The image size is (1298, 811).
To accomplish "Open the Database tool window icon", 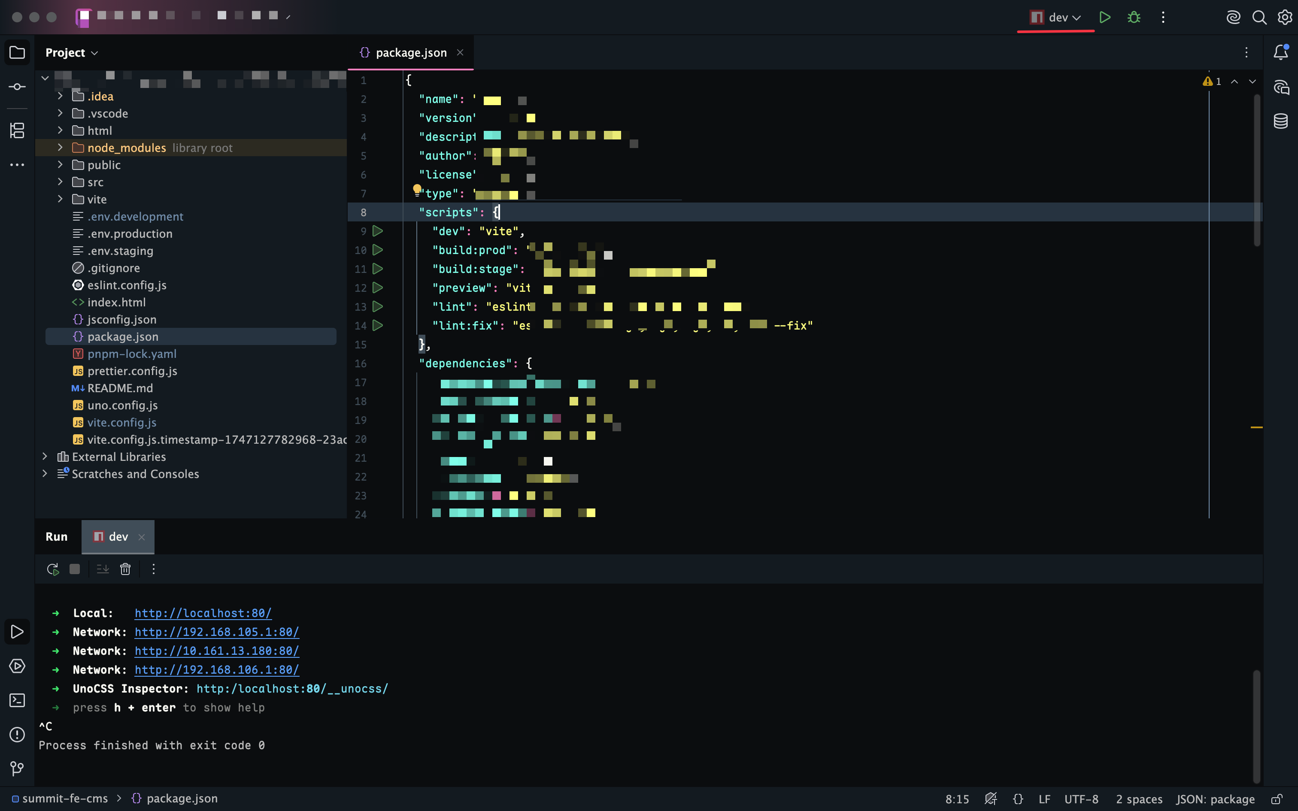I will click(1281, 121).
